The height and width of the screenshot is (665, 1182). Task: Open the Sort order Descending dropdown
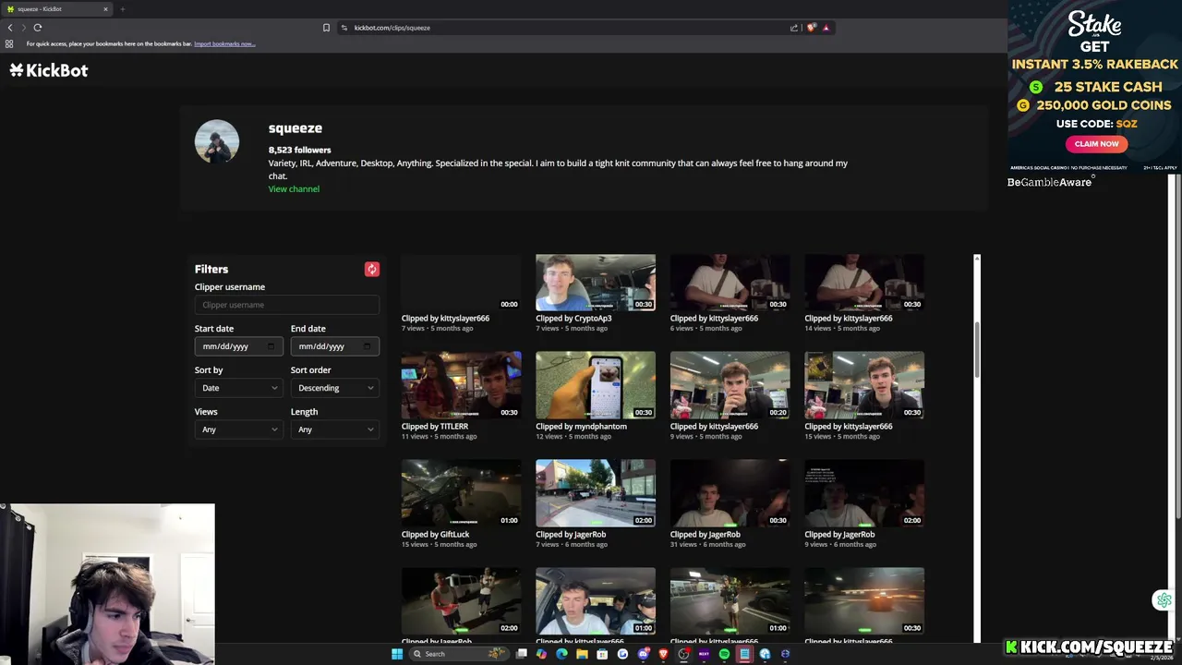coord(335,388)
